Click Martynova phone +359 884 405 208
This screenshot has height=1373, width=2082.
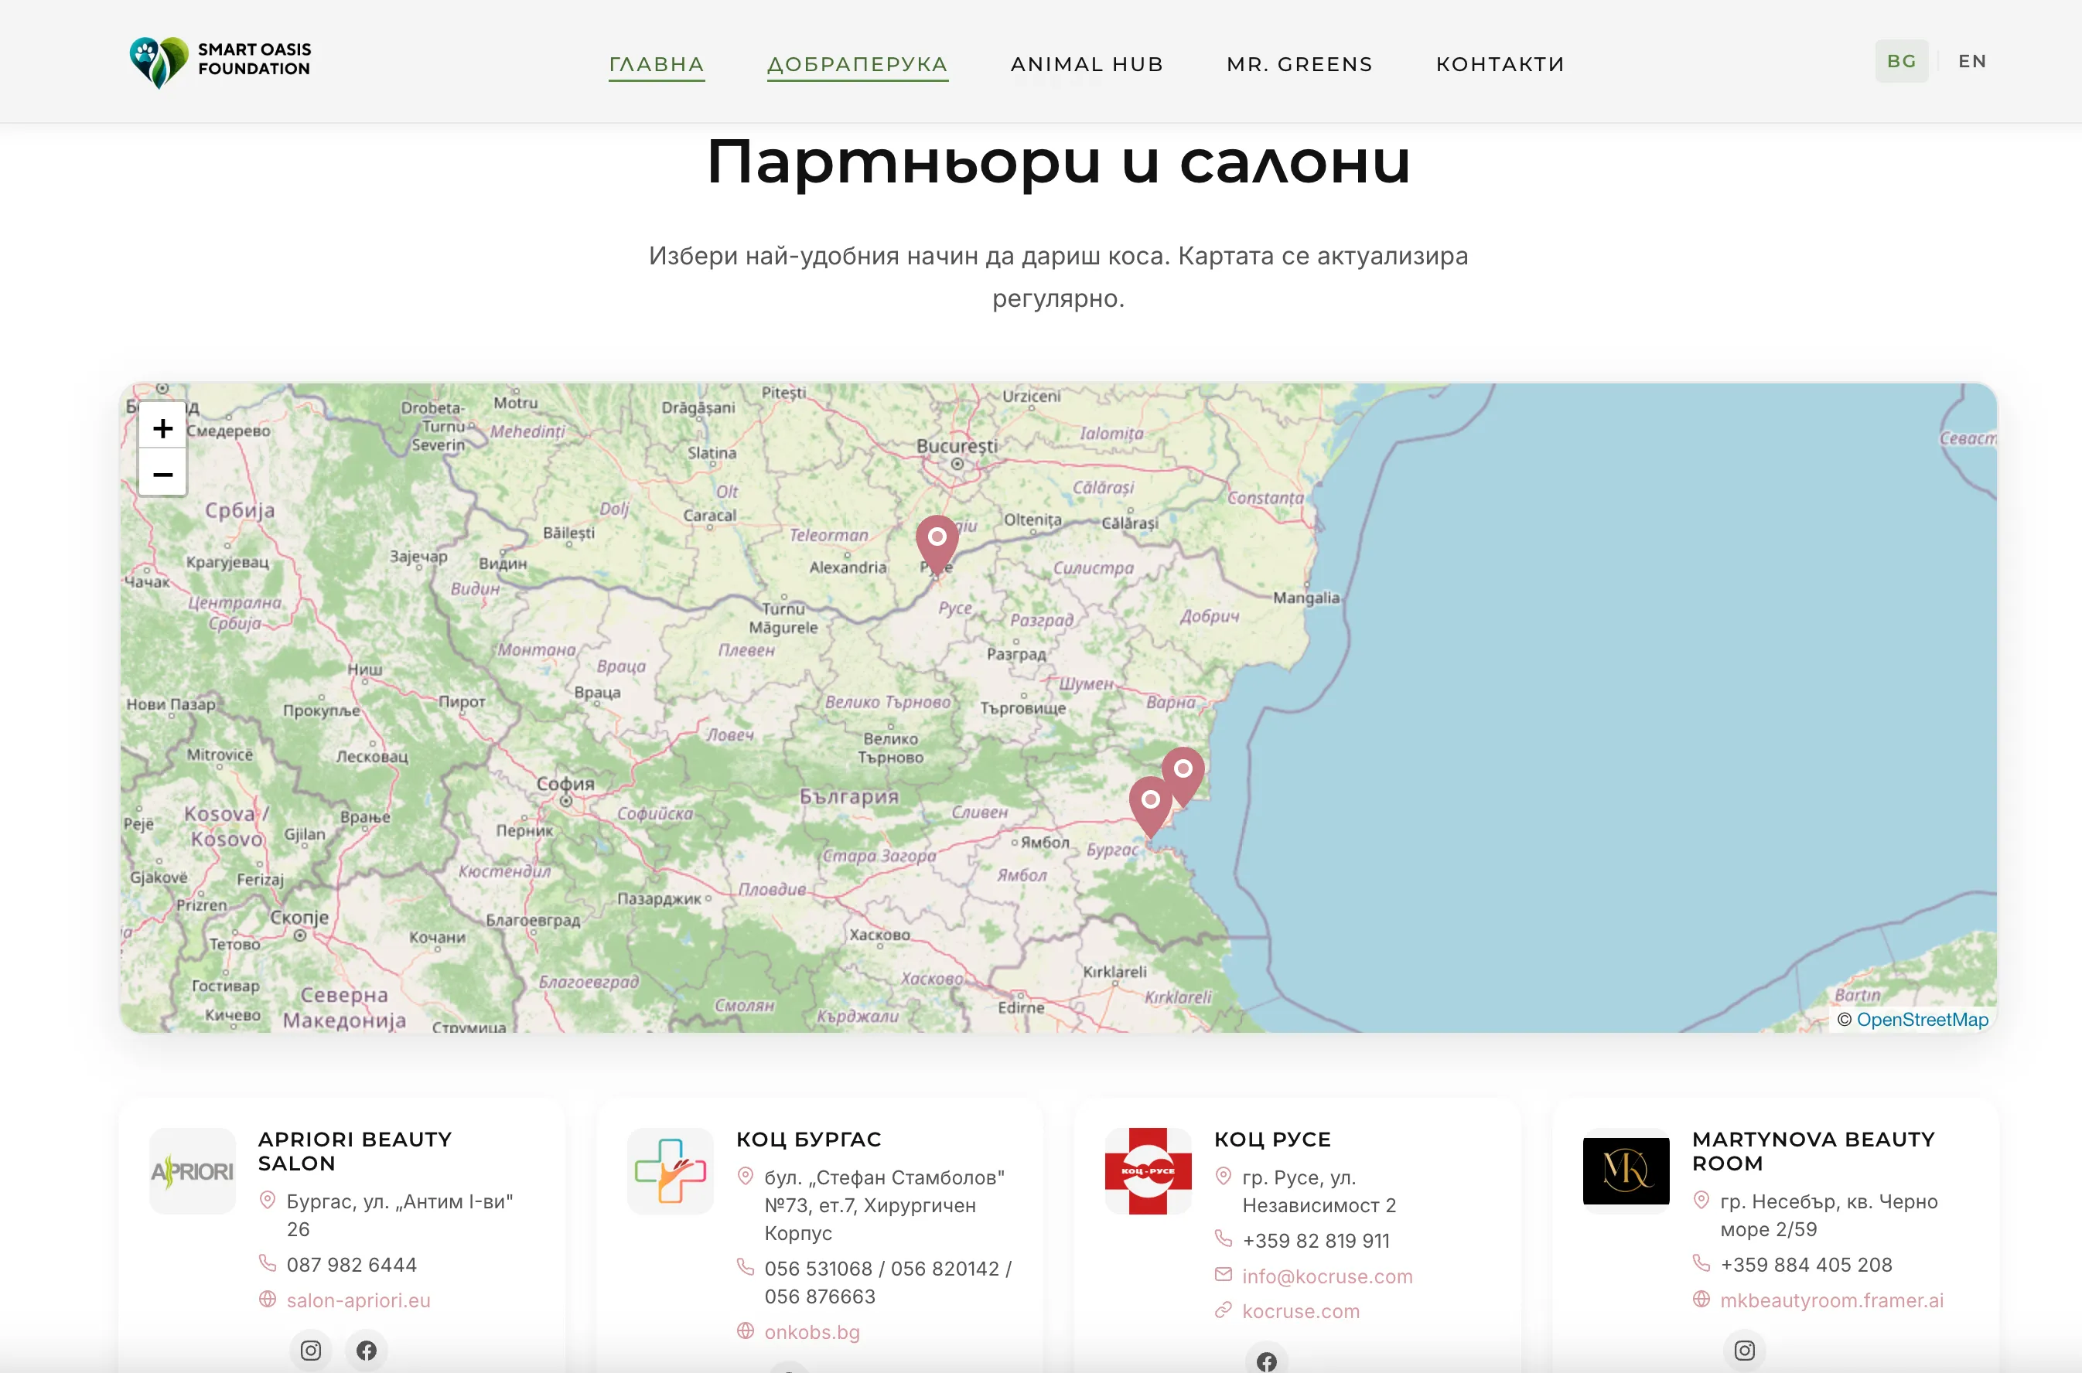point(1806,1265)
